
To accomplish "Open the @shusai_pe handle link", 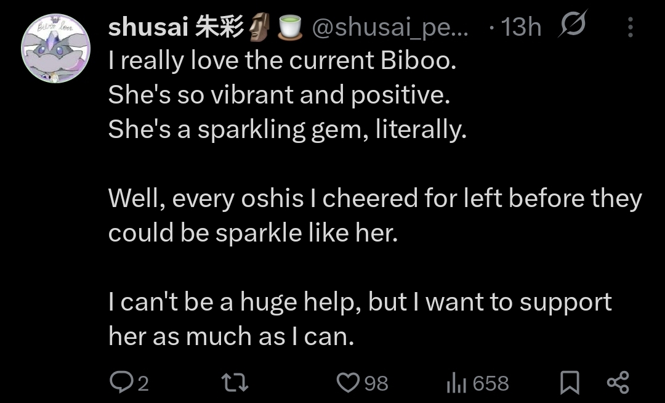I will (390, 28).
